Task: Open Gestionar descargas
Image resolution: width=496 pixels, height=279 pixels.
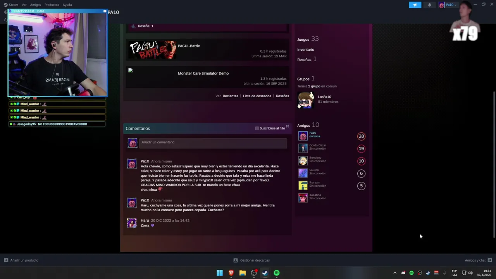Action: [x=251, y=260]
